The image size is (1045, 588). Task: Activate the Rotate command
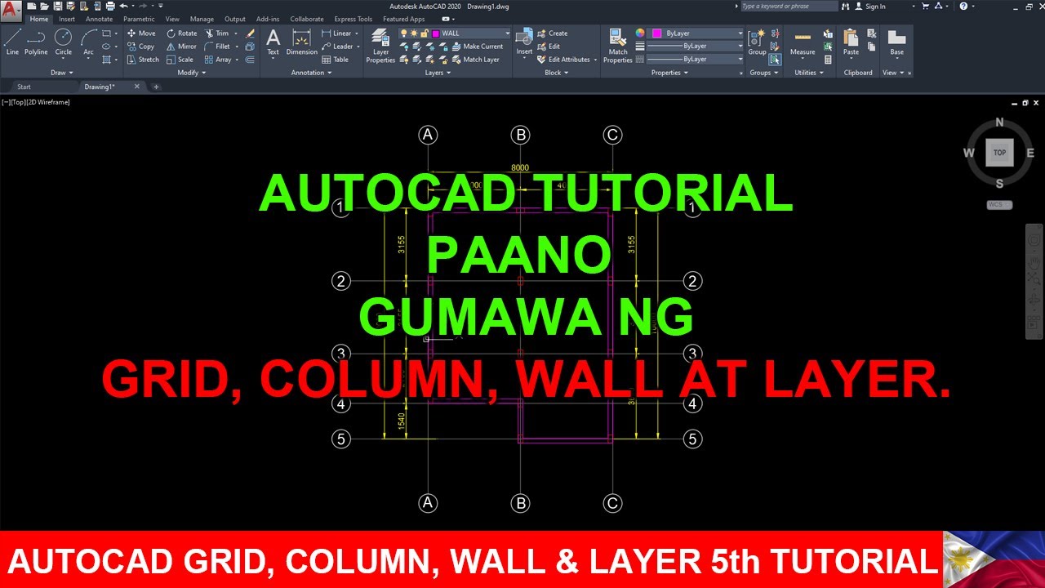pyautogui.click(x=181, y=33)
